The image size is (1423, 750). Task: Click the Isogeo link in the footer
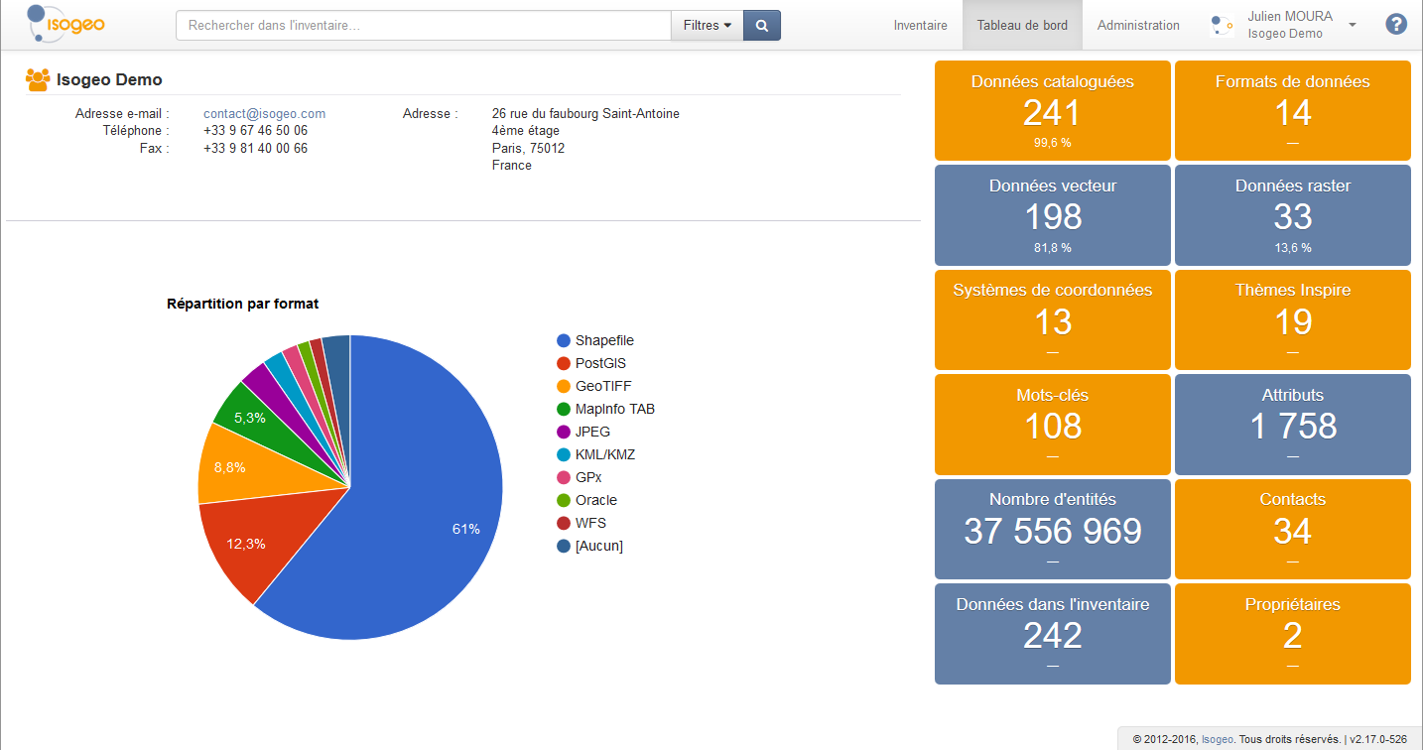(1218, 739)
